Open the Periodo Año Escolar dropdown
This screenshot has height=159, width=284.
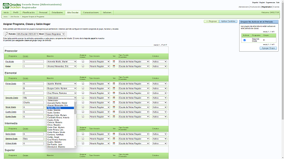pos(28,34)
